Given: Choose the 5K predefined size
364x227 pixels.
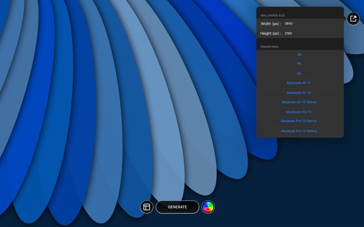Looking at the screenshot, I should pyautogui.click(x=299, y=64).
